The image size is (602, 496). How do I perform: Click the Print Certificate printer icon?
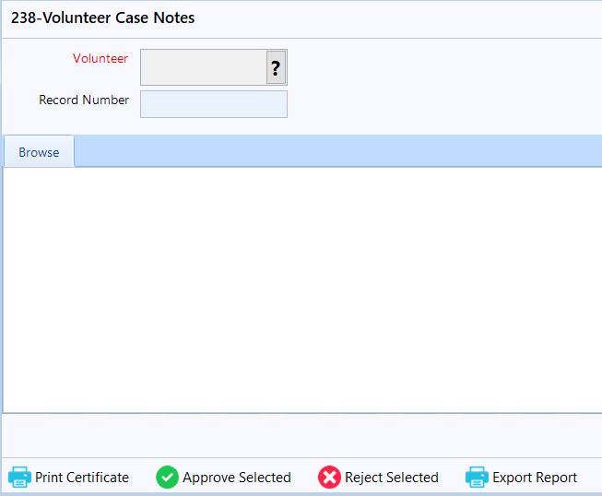19,478
